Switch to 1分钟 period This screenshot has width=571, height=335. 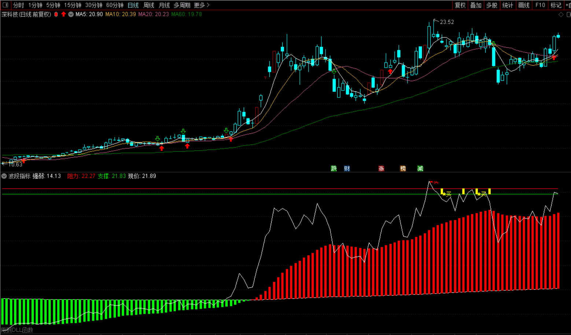(x=35, y=5)
